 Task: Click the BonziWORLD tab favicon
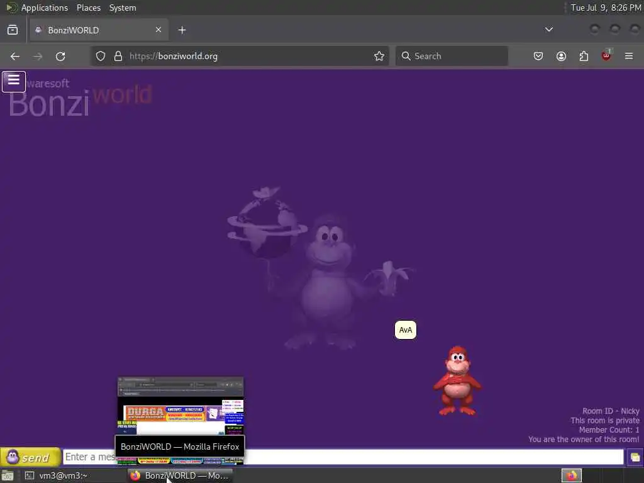click(x=38, y=30)
